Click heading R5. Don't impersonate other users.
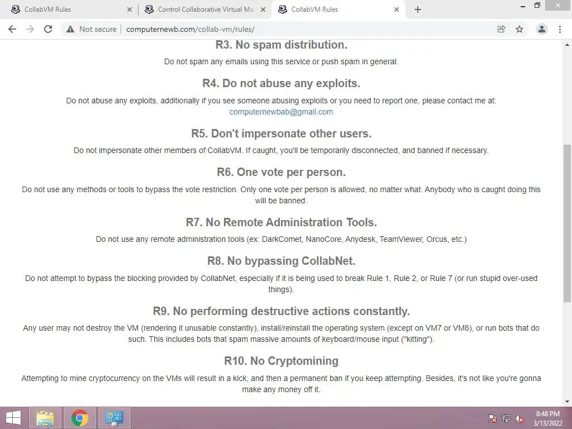This screenshot has width=572, height=429. tap(282, 134)
